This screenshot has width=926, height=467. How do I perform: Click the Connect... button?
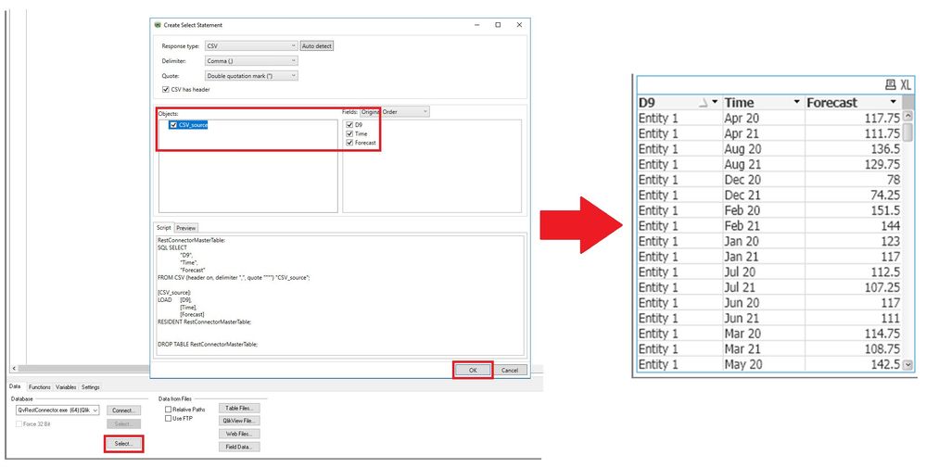point(123,410)
